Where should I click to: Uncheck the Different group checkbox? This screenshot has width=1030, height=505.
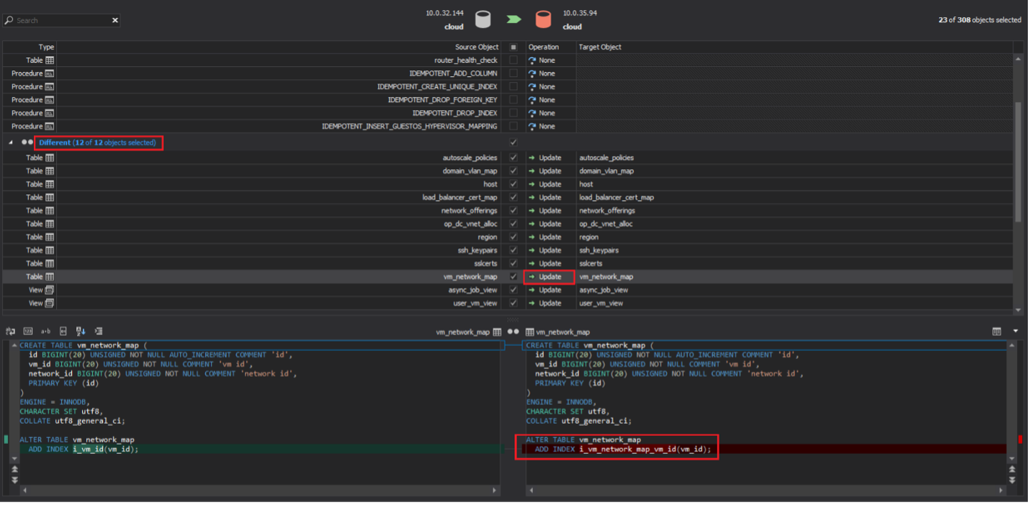tap(513, 142)
